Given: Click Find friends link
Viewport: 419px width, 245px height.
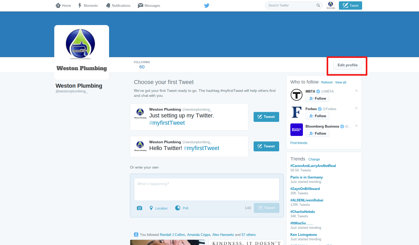Looking at the screenshot, I should tap(299, 143).
